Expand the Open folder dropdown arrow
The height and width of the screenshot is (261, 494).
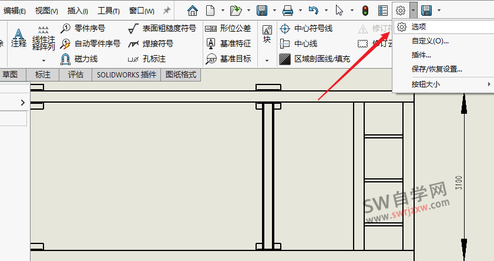[248, 11]
